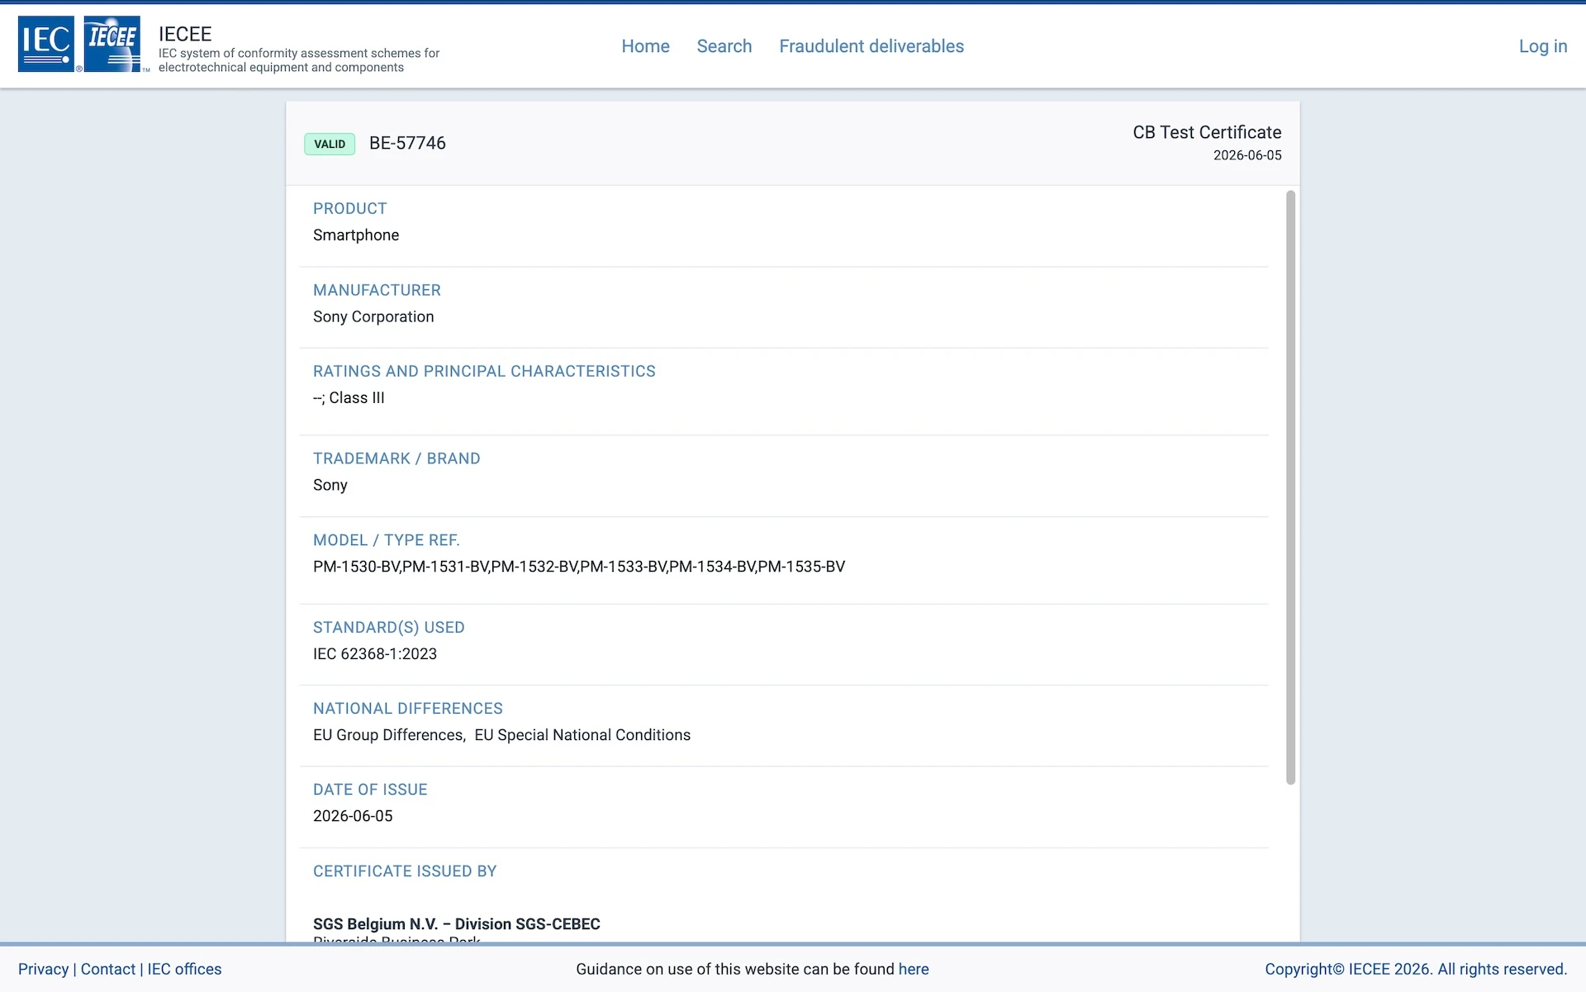The width and height of the screenshot is (1586, 992).
Task: Select the 2026-06-05 date of issue value
Action: 353,816
